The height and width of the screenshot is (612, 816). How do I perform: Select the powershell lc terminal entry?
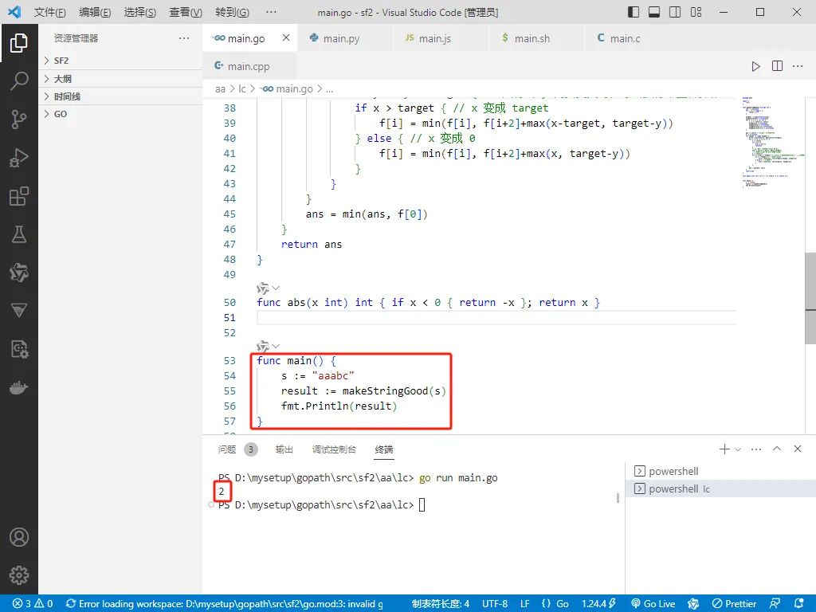(x=720, y=488)
